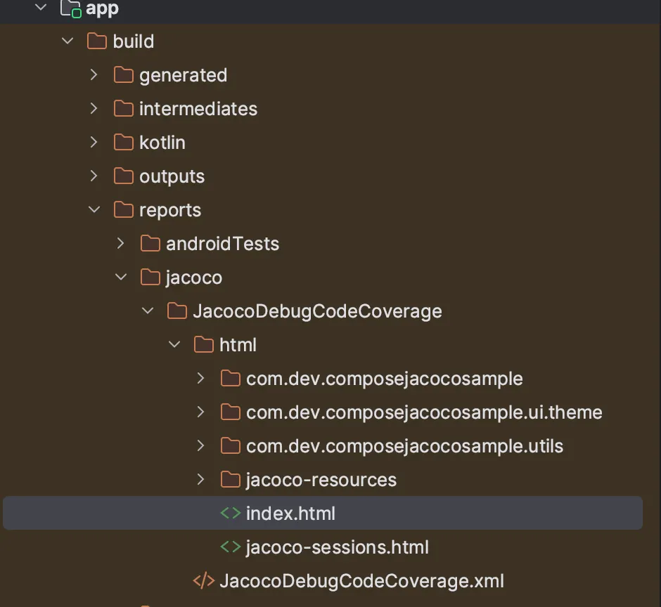Click the app module icon
The height and width of the screenshot is (607, 661).
[x=70, y=9]
